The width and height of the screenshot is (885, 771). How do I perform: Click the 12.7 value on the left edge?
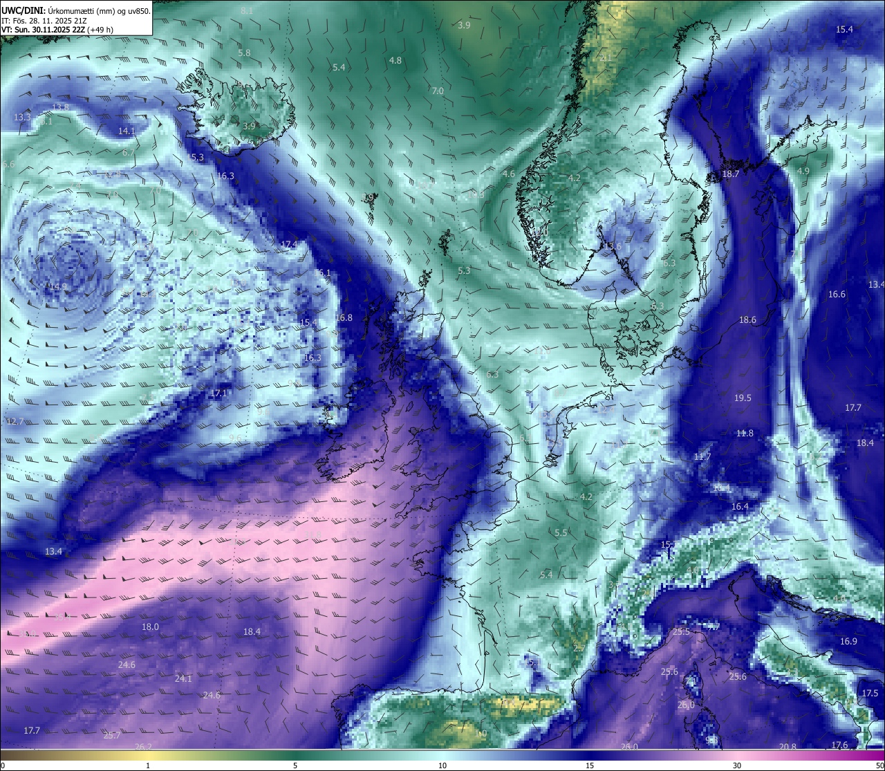[14, 422]
